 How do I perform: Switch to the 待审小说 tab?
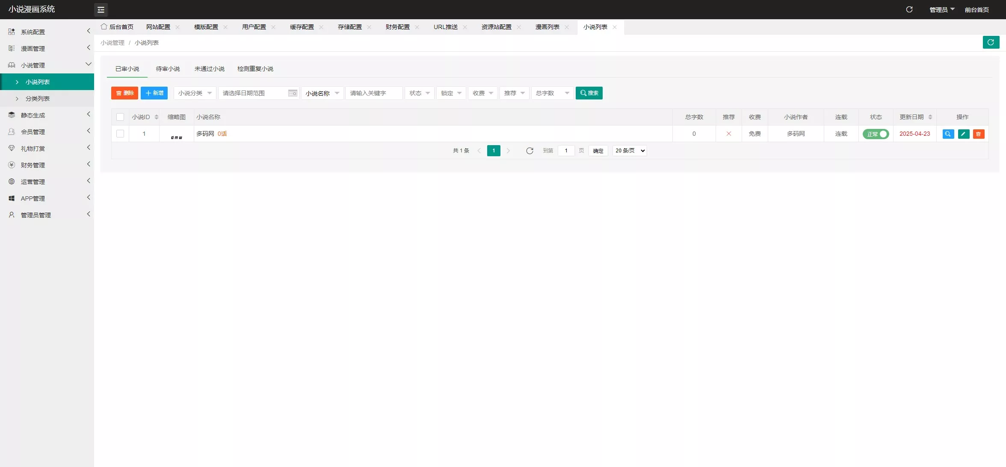(x=168, y=69)
